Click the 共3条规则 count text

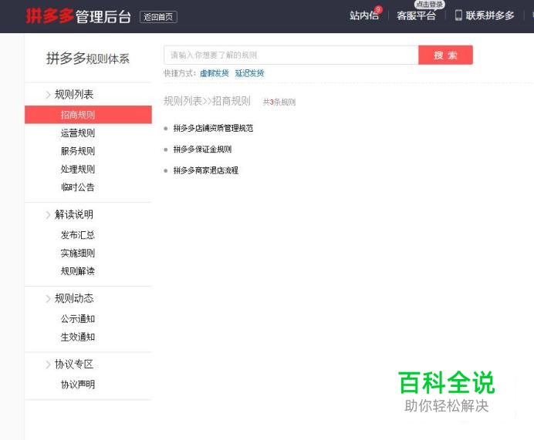coord(279,102)
